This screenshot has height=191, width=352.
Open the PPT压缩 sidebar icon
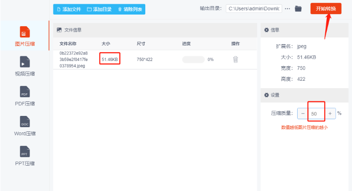[25, 152]
